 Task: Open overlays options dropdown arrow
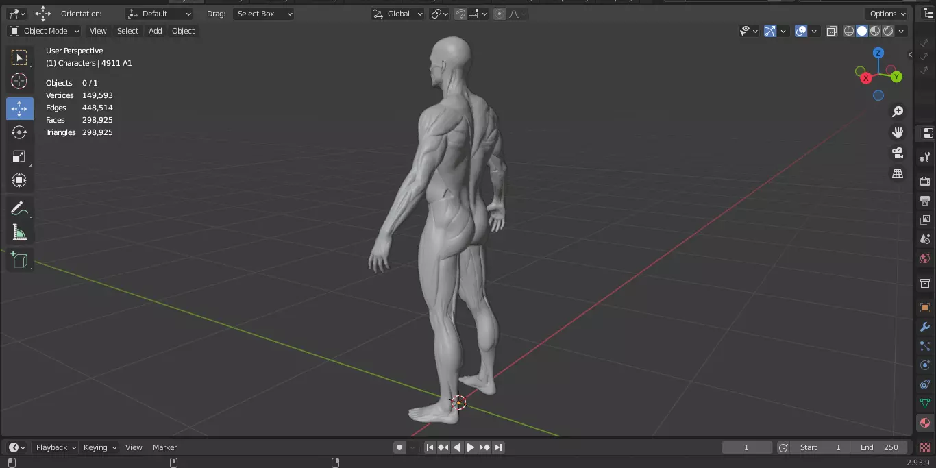coord(815,31)
